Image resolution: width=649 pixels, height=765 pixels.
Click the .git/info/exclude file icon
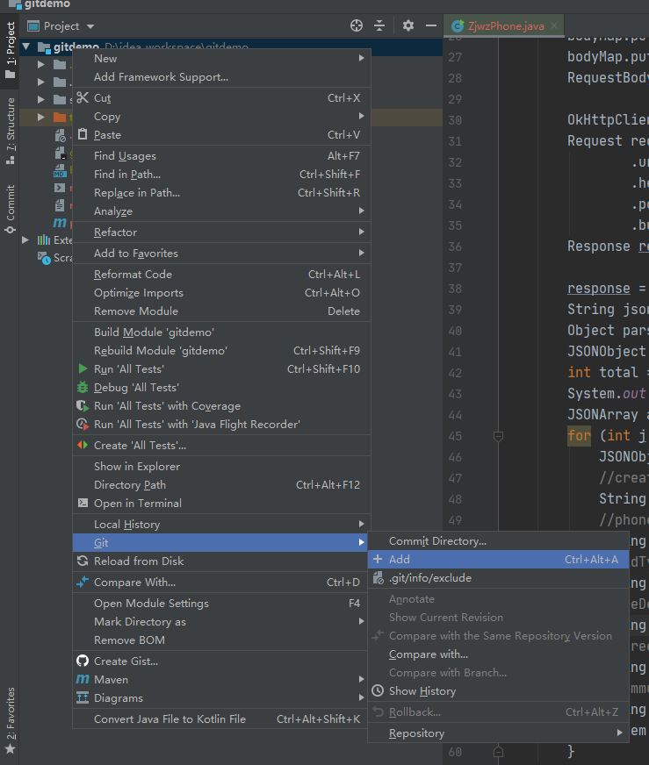point(378,578)
